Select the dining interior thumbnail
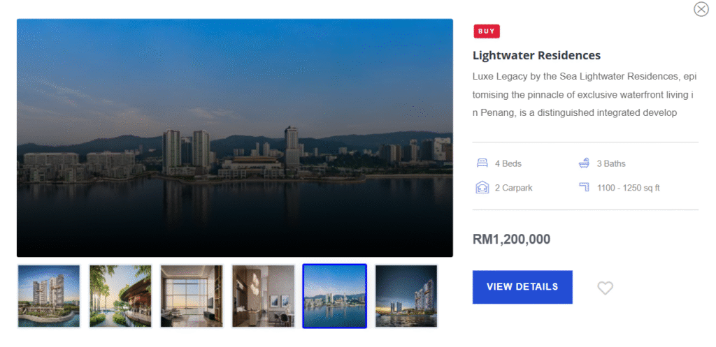The width and height of the screenshot is (716, 347). (x=263, y=296)
